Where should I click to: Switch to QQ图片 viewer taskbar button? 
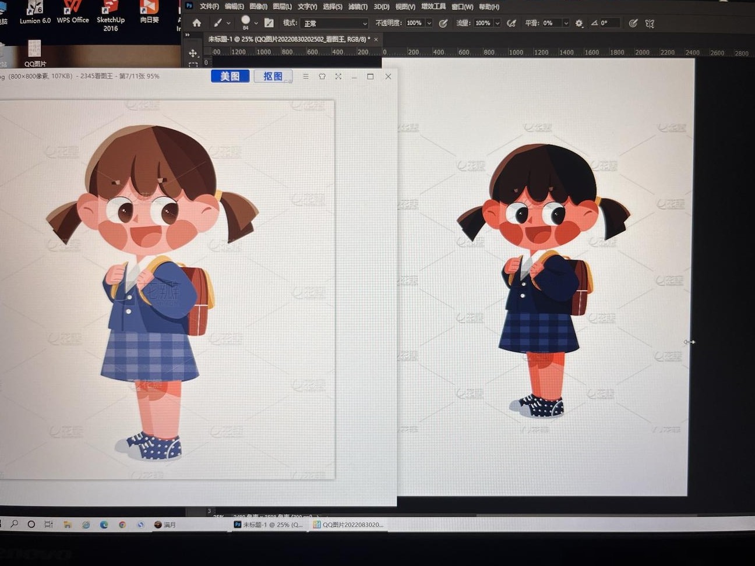[x=348, y=524]
